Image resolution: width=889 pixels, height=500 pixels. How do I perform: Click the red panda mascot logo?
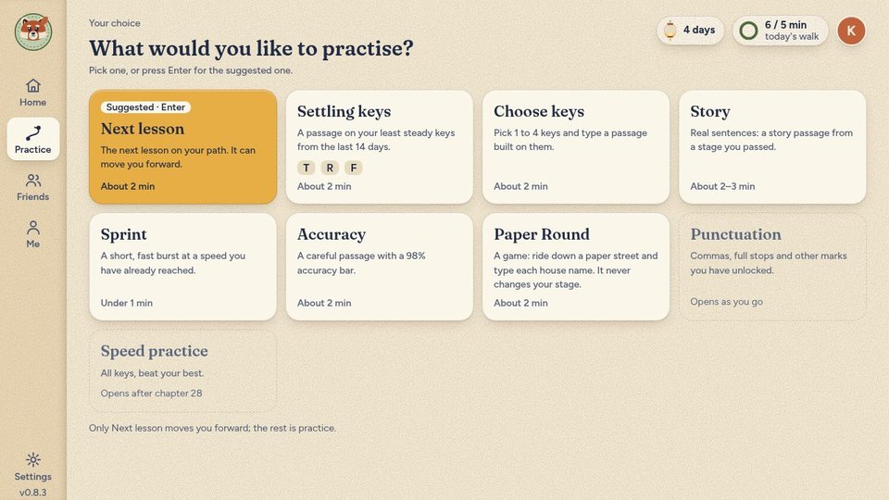(x=33, y=31)
